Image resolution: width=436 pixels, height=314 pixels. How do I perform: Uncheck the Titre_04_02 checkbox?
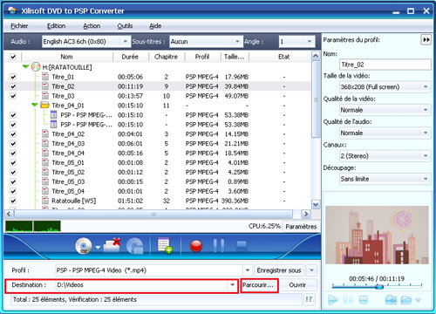pyautogui.click(x=13, y=134)
